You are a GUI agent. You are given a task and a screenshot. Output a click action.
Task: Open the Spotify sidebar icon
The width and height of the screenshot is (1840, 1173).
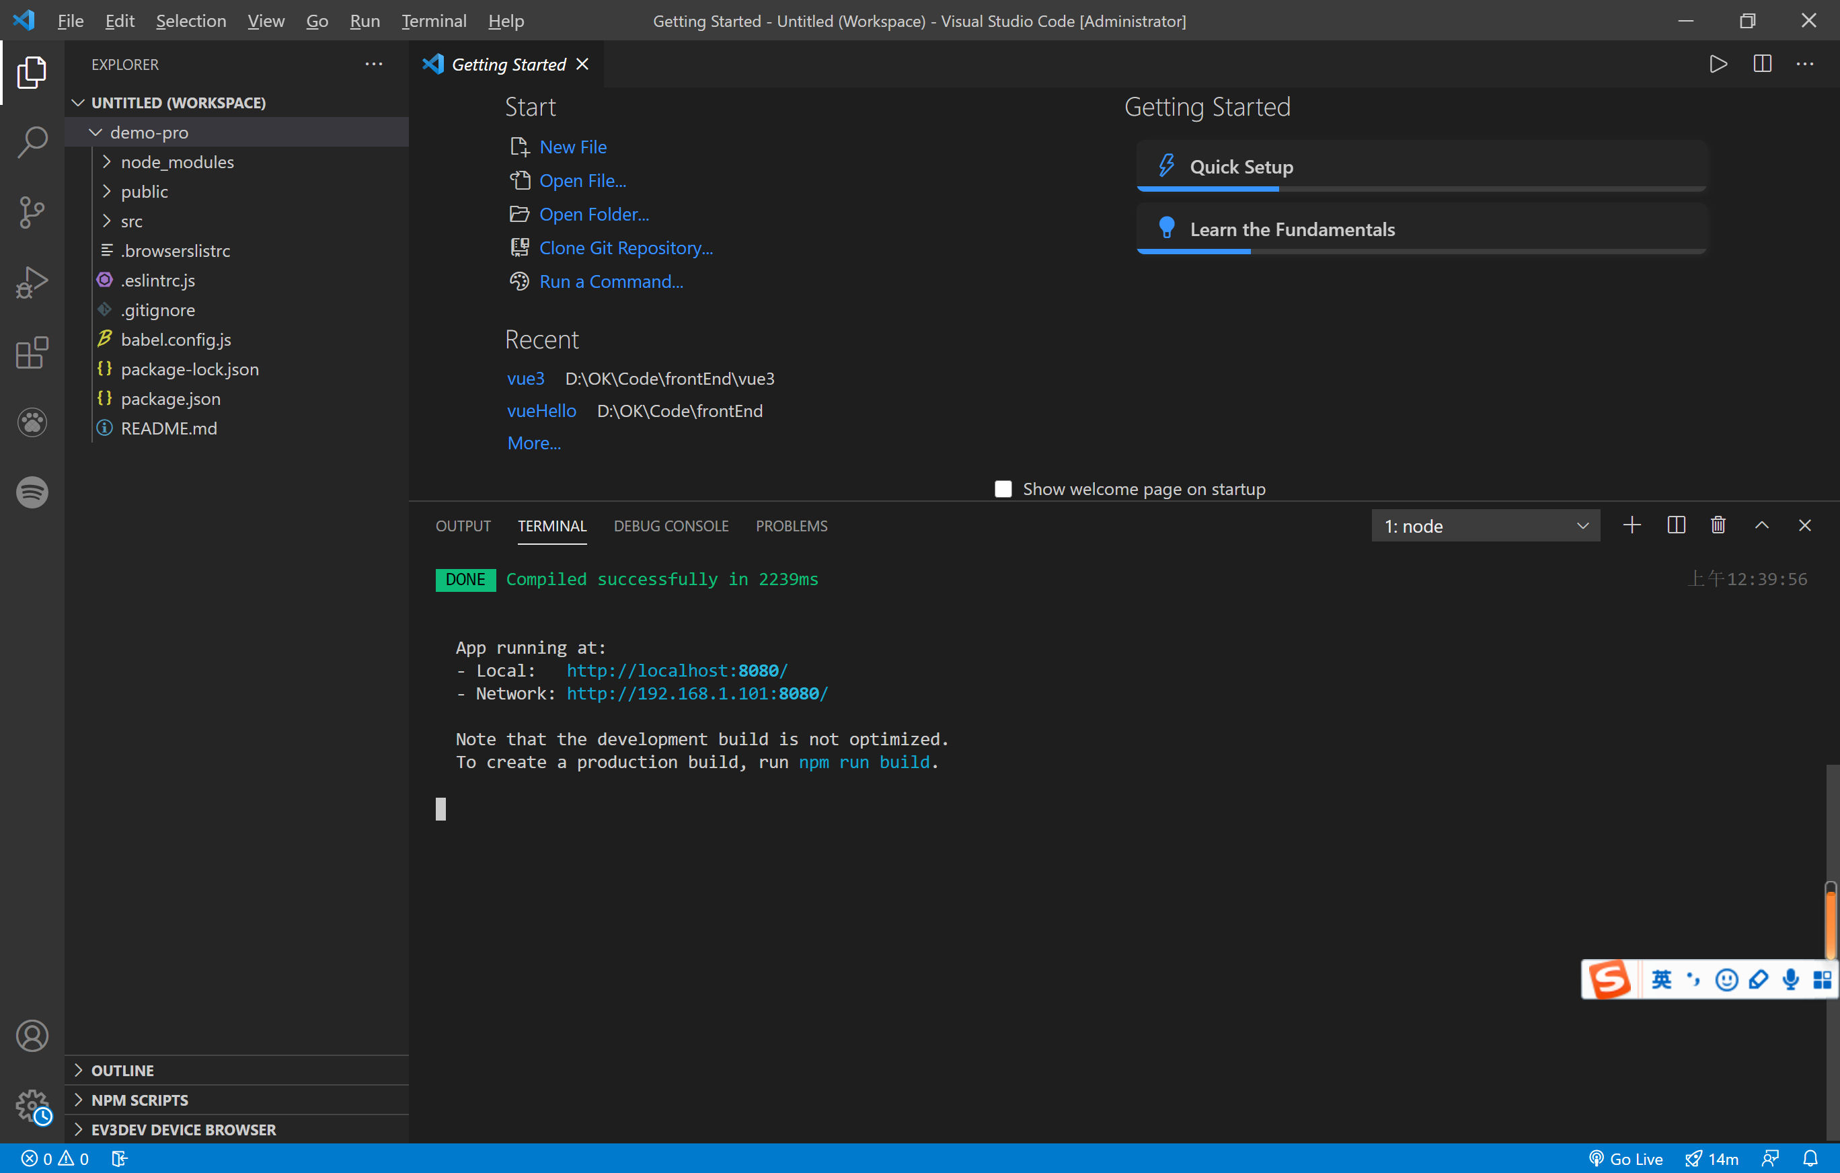coord(32,492)
